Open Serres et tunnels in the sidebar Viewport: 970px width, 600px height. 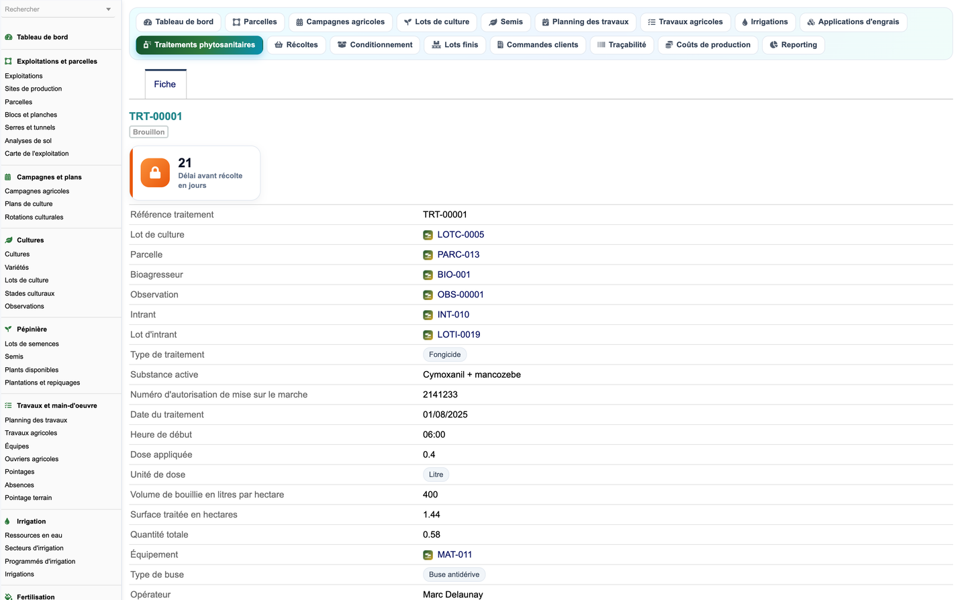pos(30,128)
